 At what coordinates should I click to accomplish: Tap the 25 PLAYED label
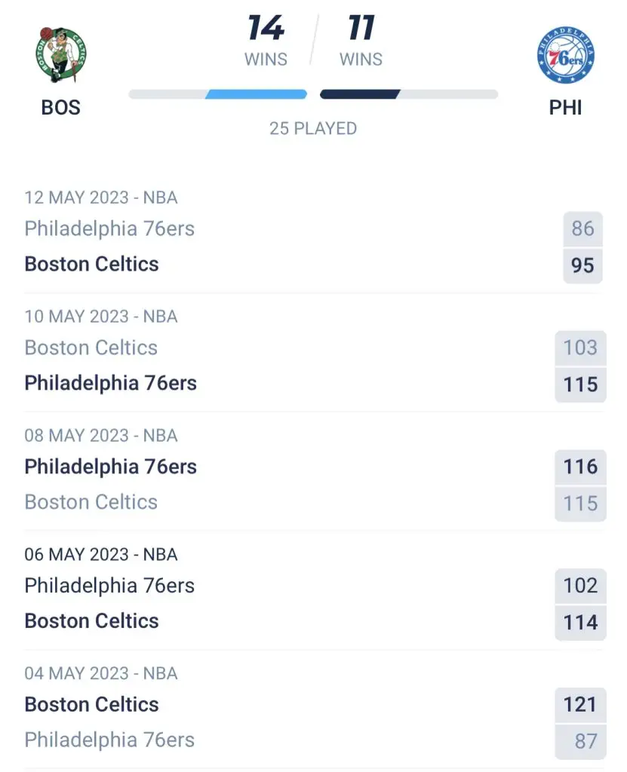[x=313, y=128]
